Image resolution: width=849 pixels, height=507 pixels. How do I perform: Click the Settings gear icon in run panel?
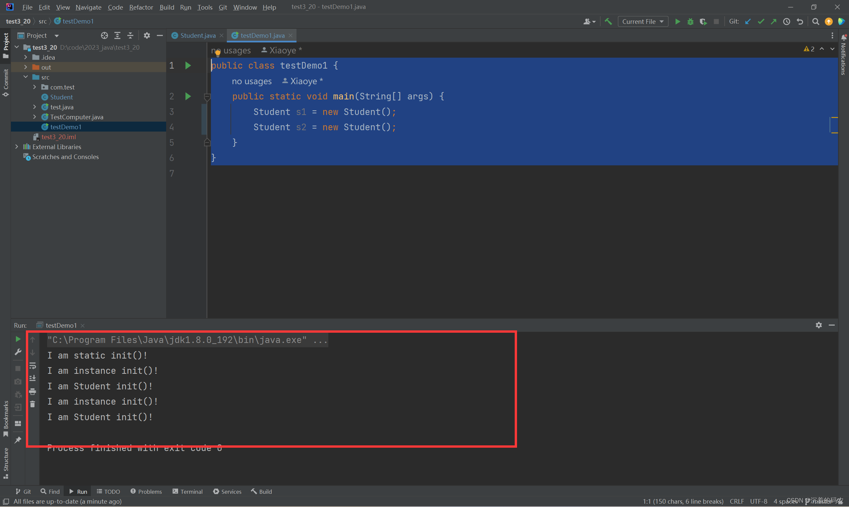(819, 325)
